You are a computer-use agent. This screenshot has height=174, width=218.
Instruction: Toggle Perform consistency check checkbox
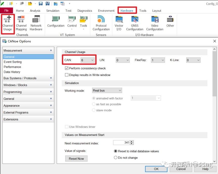pyautogui.click(x=67, y=68)
